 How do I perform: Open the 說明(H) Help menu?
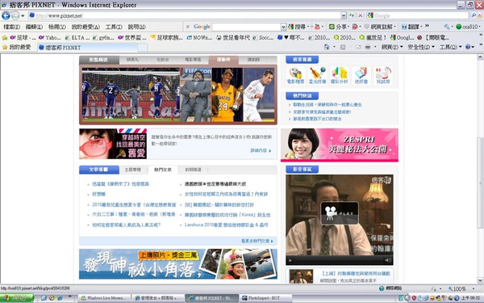(136, 27)
